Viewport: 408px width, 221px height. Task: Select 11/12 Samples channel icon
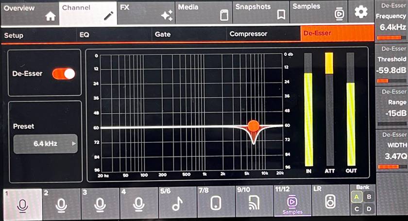pos(292,201)
